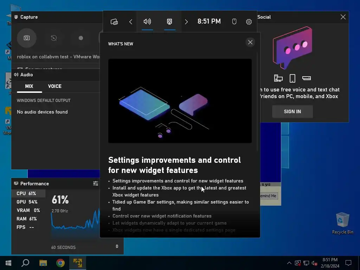Click the previous widgets left chevron

pyautogui.click(x=131, y=22)
